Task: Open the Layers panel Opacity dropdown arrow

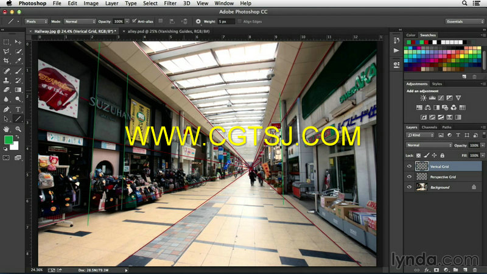Action: [482, 146]
